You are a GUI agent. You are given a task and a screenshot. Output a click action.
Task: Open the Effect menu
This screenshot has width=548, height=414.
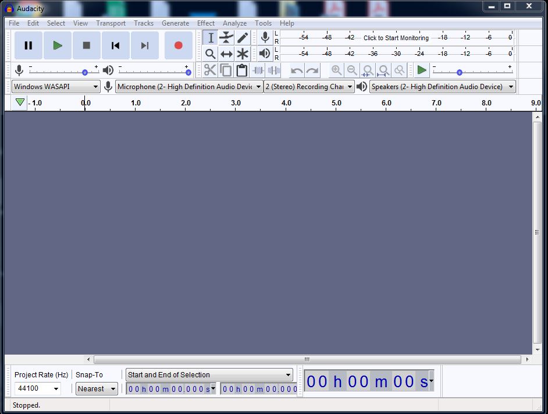(x=206, y=23)
